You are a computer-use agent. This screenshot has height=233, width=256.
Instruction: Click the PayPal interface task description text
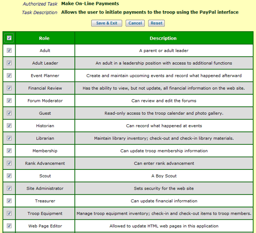coord(150,12)
